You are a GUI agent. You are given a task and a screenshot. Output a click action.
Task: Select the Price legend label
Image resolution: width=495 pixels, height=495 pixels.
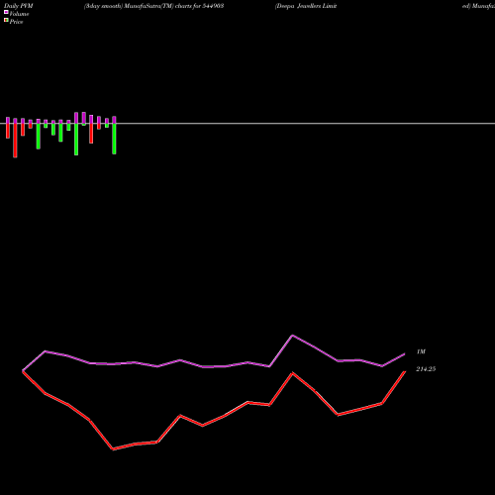tap(16, 22)
